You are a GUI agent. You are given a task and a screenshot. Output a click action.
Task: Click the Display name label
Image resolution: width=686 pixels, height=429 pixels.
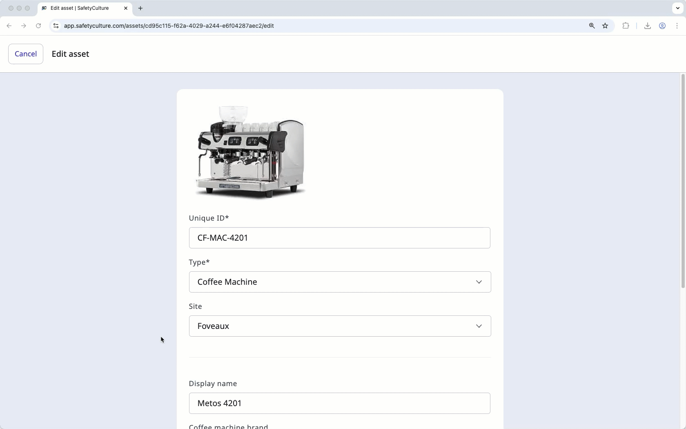[x=213, y=384]
